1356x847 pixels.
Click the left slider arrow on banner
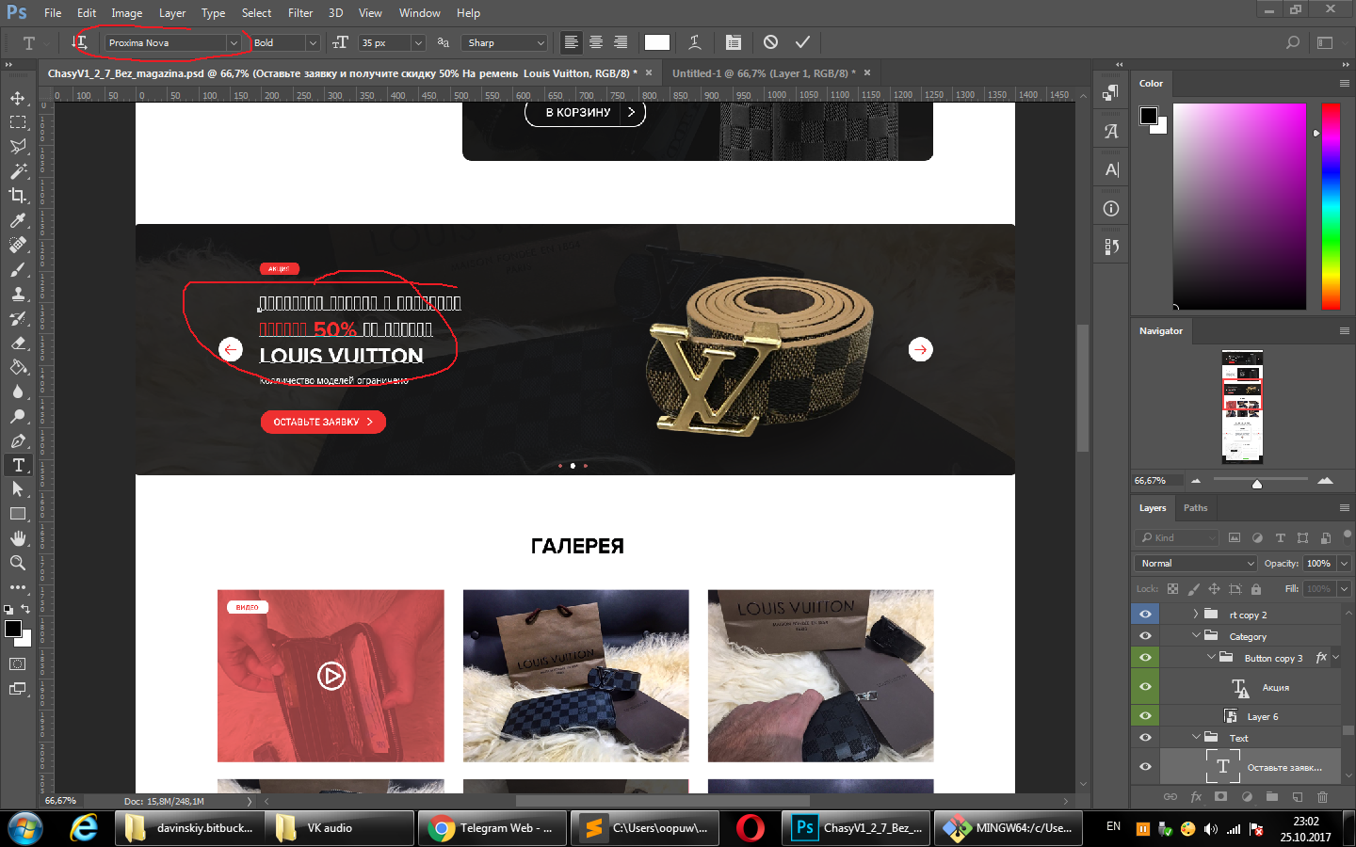point(231,349)
